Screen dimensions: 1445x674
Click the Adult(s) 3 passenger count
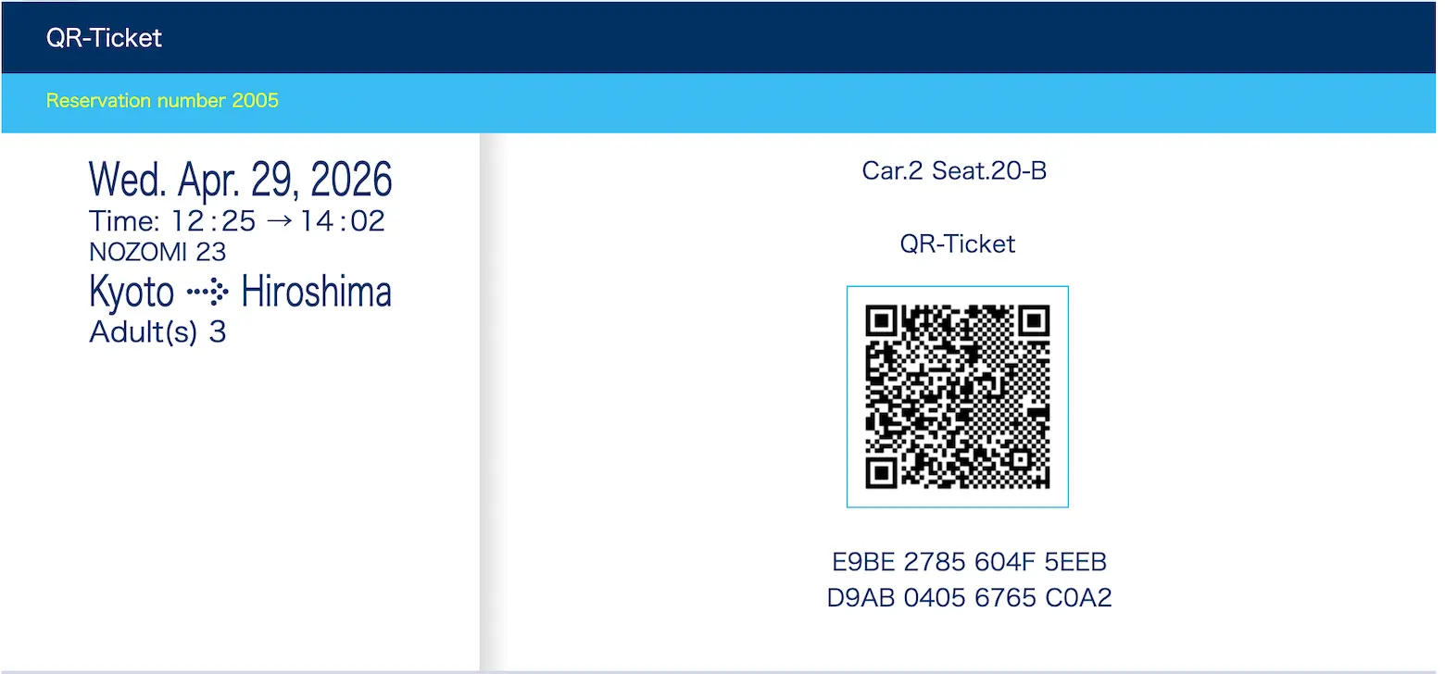pos(157,331)
